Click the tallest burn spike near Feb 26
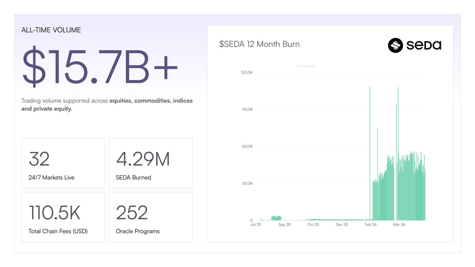Viewport: 475px width, 267px height. (370, 153)
